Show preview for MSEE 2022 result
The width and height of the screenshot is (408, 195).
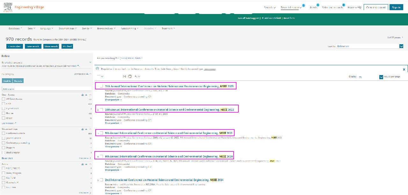pos(113,123)
